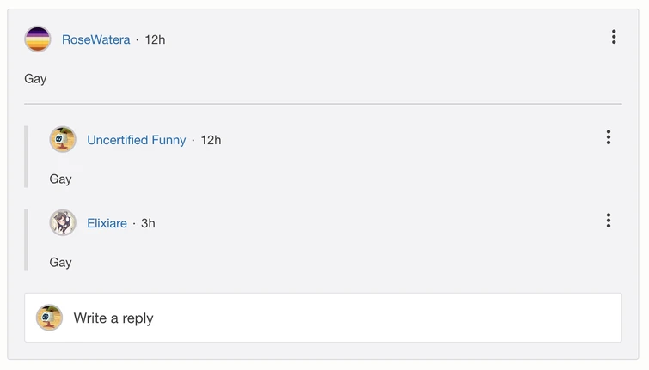Open RoseWatera's post options menu
Screen dimensions: 649x370
click(613, 37)
